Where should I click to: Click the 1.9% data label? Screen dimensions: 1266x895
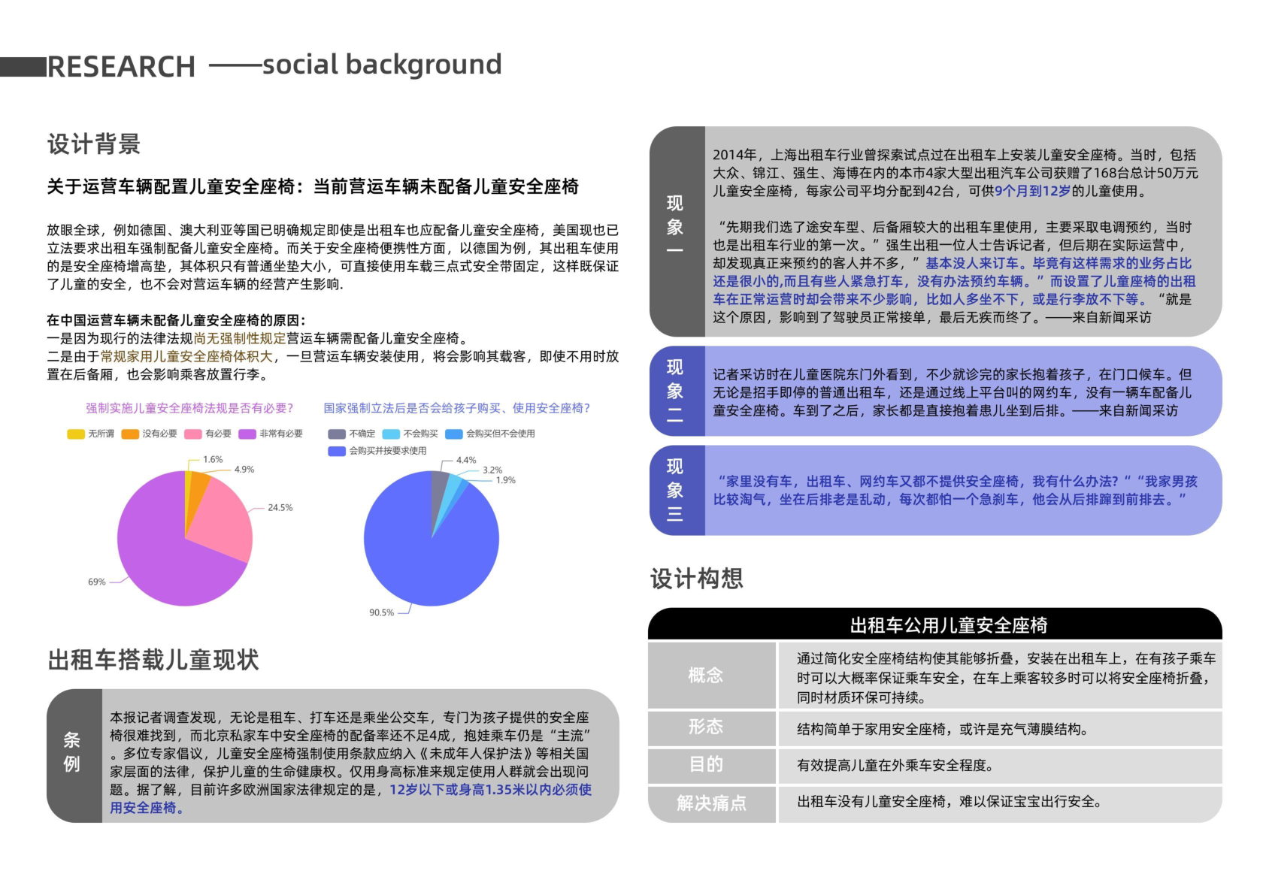506,480
